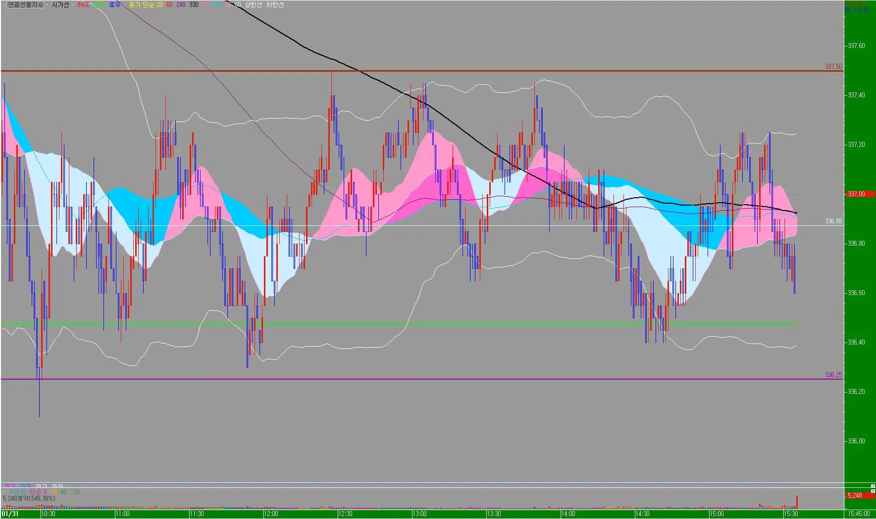This screenshot has height=519, width=876.
Task: Click the 13:00 time axis marker
Action: tap(419, 514)
